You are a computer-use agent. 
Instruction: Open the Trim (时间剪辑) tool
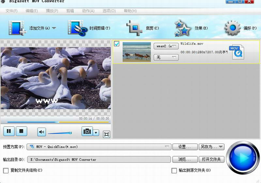[89, 28]
